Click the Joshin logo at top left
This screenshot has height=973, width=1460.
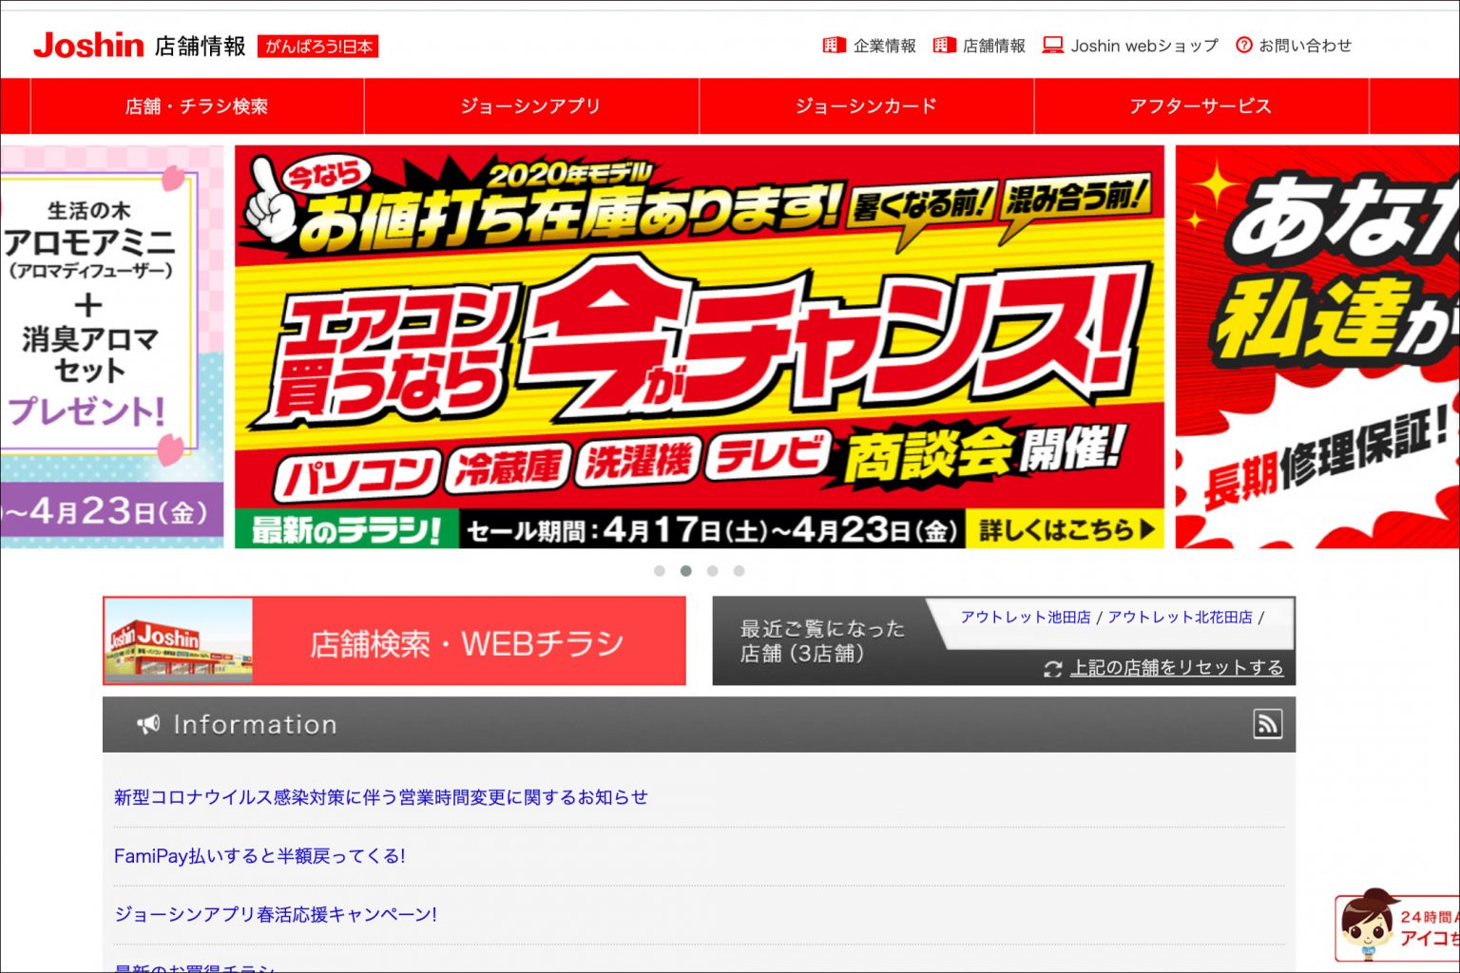[86, 44]
